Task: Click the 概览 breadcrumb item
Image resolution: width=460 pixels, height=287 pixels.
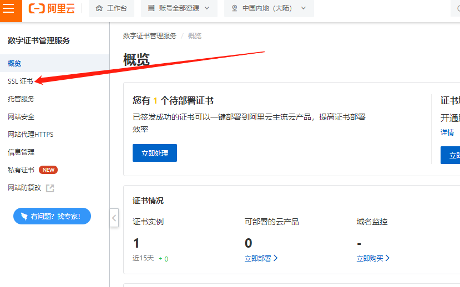Action: tap(195, 35)
